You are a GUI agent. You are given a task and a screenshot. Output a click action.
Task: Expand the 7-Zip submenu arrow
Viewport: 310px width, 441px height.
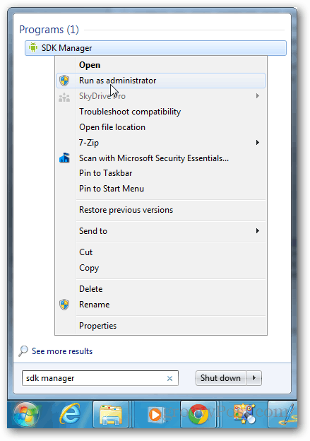(x=258, y=143)
